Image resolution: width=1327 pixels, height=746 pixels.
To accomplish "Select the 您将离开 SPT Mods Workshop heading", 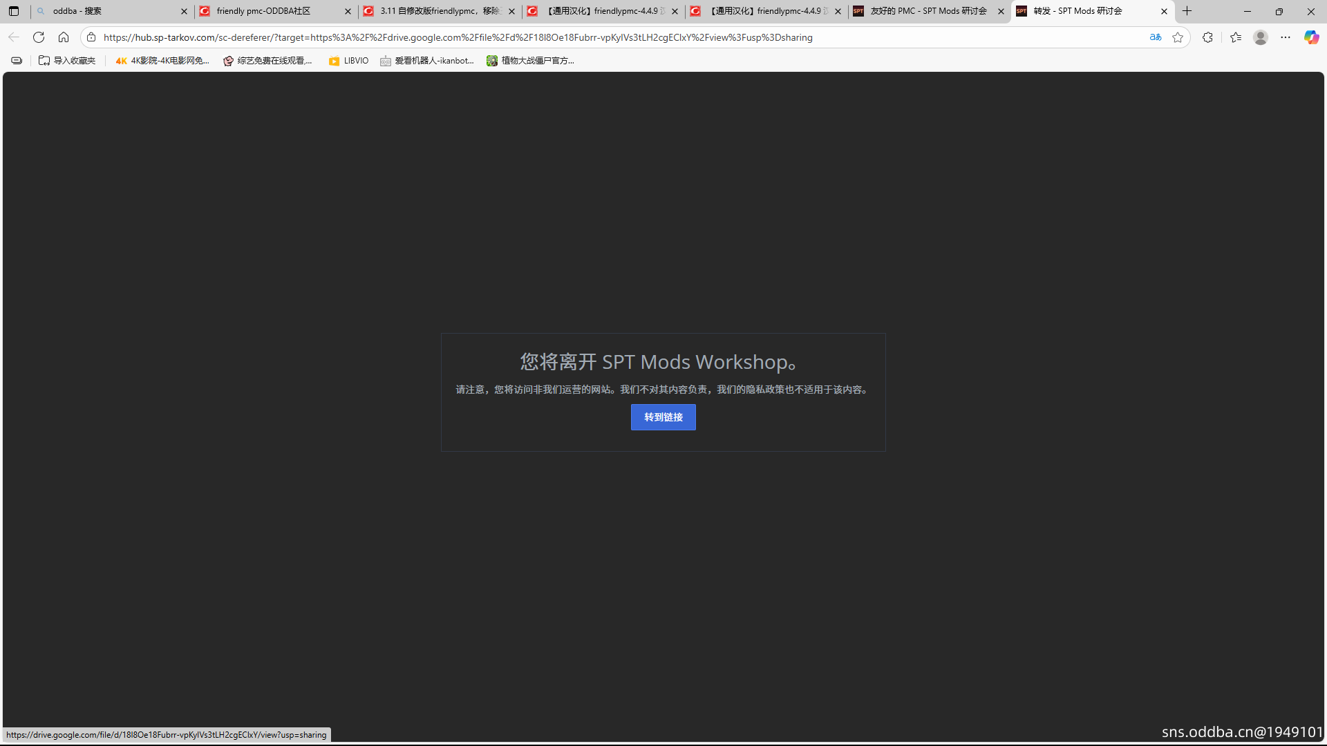I will pos(660,362).
